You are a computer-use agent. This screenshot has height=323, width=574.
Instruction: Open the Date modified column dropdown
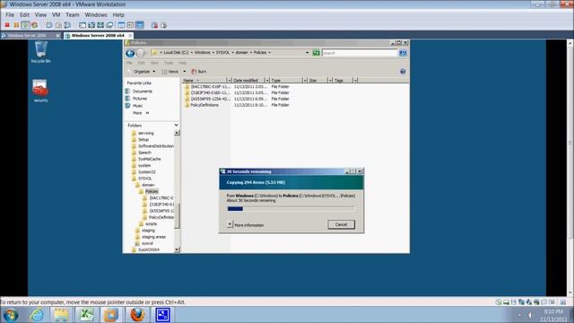click(x=267, y=80)
